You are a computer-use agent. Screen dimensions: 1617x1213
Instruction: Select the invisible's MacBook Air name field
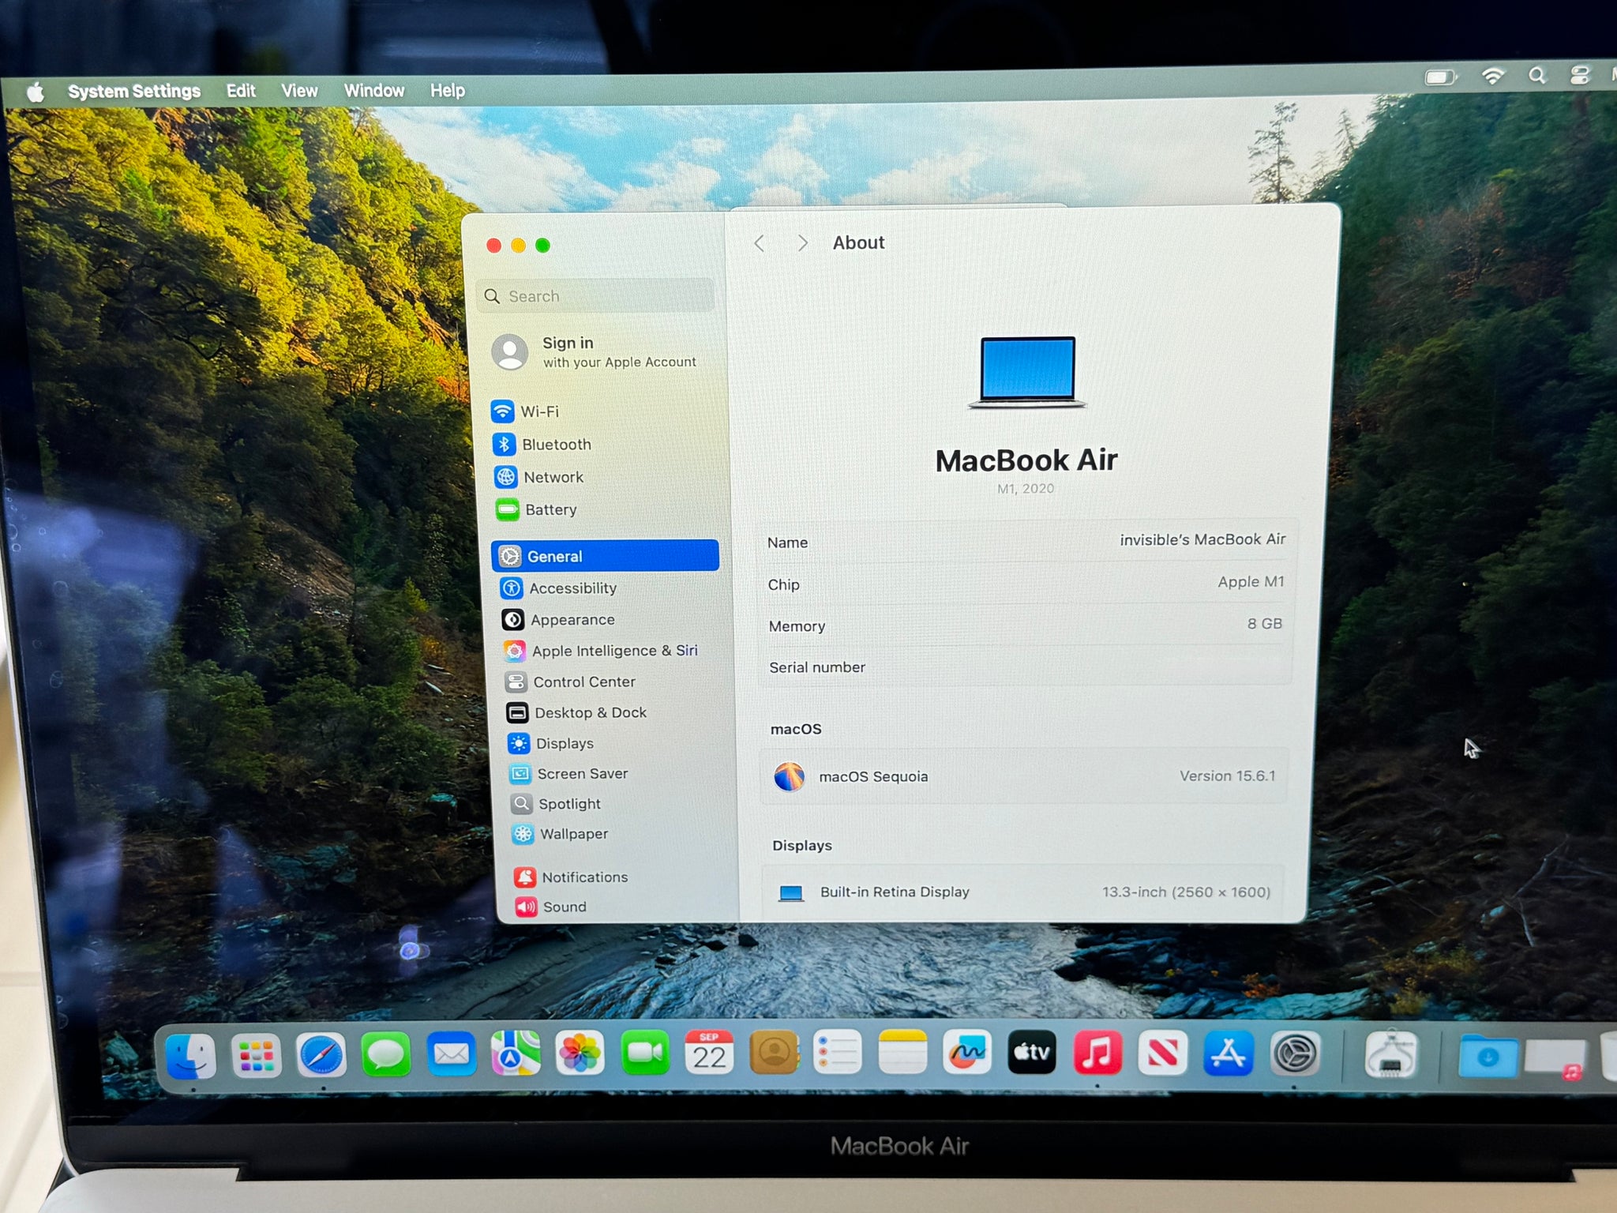(x=1201, y=540)
